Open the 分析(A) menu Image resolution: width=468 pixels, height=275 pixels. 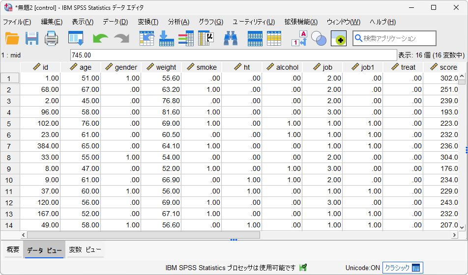tap(178, 22)
